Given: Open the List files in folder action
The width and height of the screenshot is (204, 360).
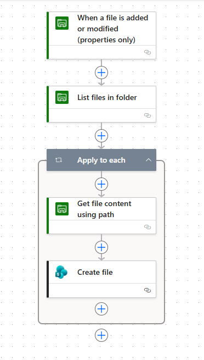Looking at the screenshot, I should pyautogui.click(x=101, y=104).
